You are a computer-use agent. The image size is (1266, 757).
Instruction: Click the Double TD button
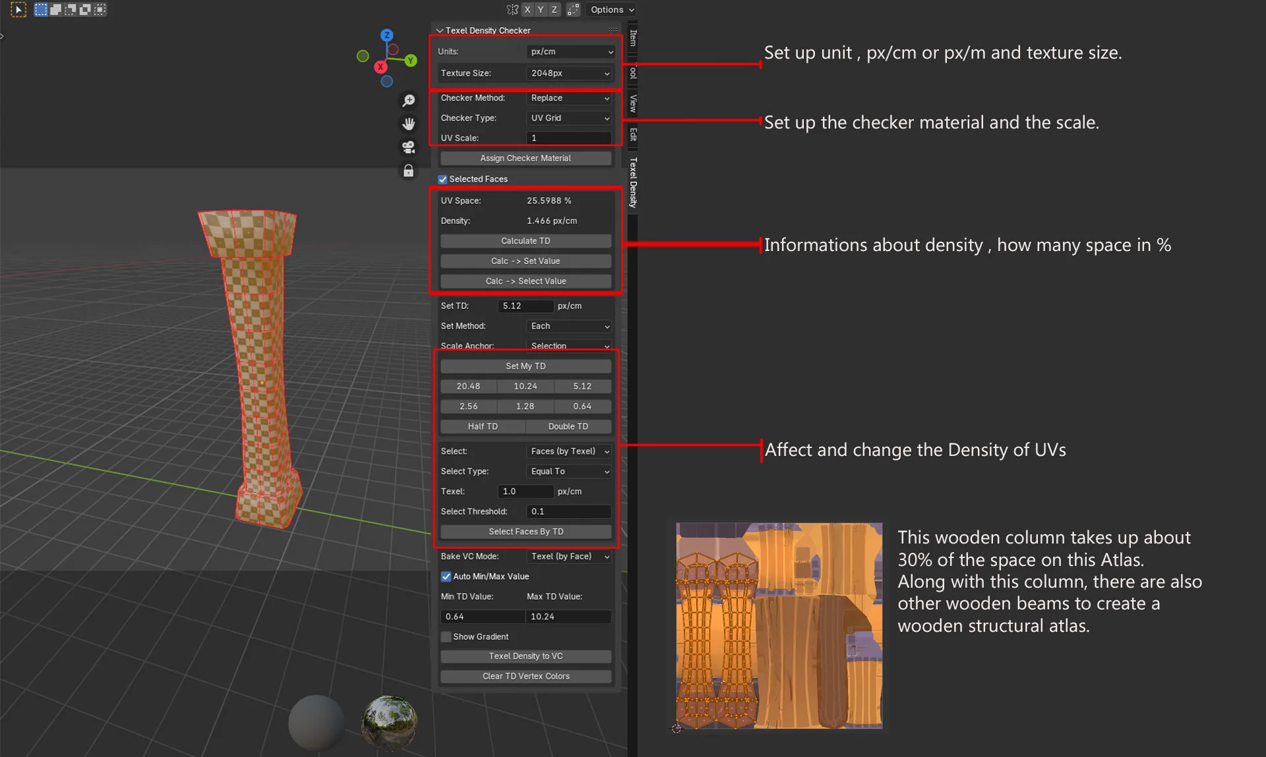568,426
